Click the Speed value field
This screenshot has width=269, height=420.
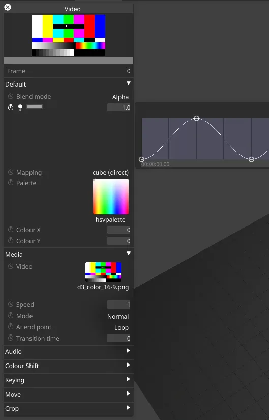[119, 304]
